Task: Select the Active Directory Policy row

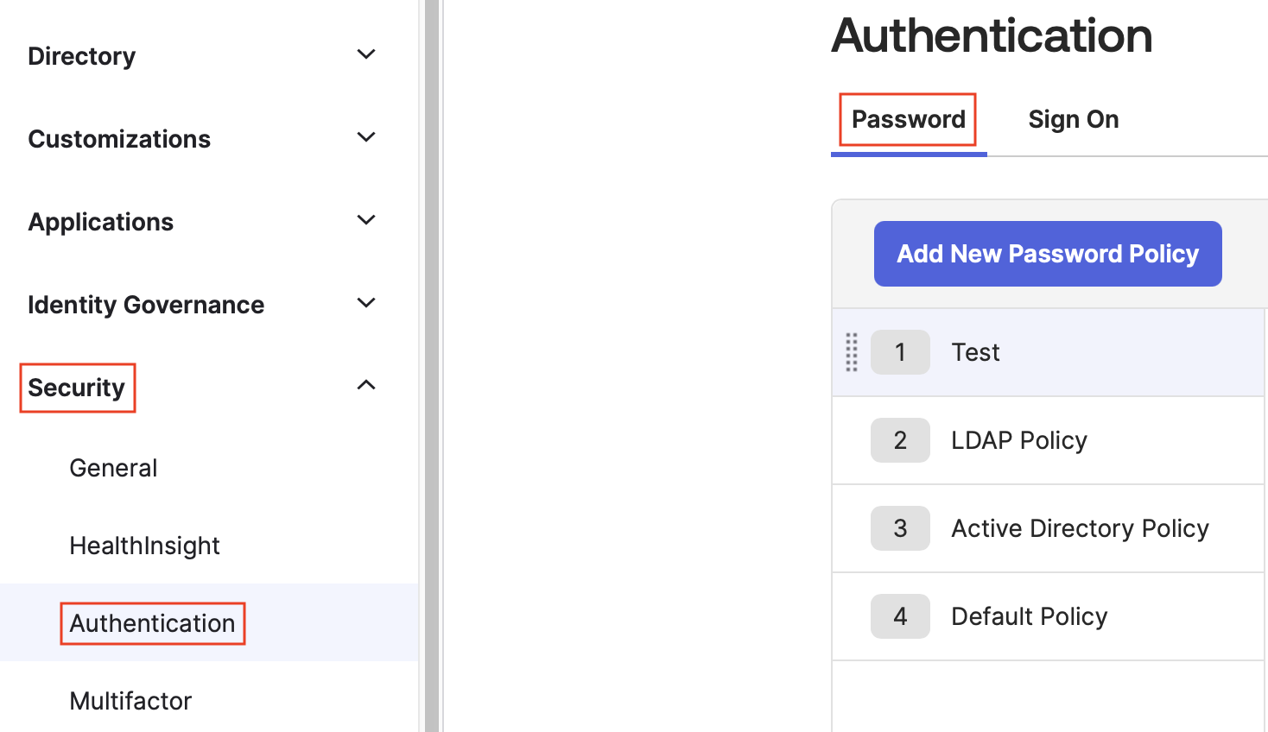Action: click(x=1080, y=528)
